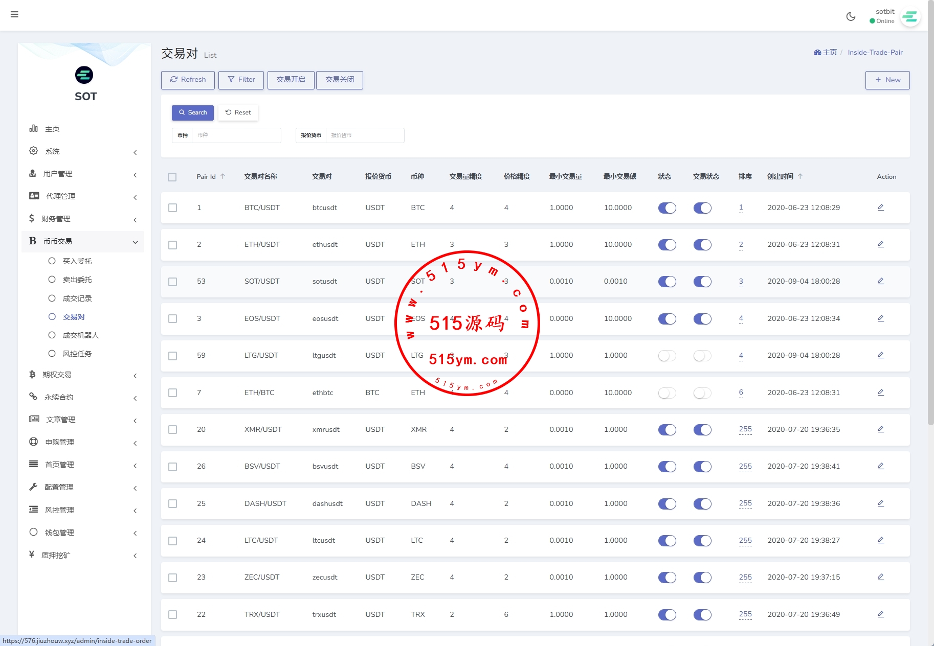Click the 交易开启 button

pyautogui.click(x=291, y=80)
